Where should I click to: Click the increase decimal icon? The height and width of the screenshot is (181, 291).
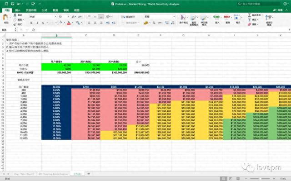pos(167,23)
